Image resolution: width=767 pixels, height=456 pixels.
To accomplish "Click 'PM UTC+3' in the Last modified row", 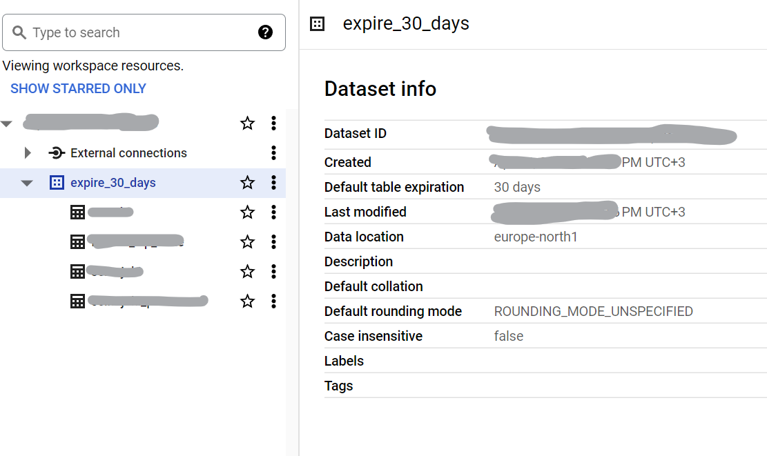I will [x=654, y=212].
